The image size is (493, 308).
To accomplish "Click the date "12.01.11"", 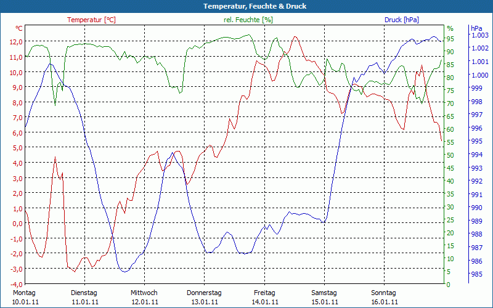I will click(145, 302).
